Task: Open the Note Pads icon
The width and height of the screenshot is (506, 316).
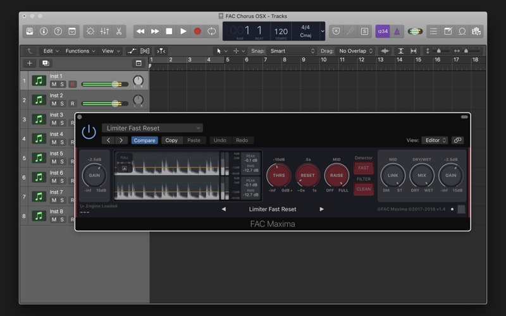Action: tap(448, 31)
